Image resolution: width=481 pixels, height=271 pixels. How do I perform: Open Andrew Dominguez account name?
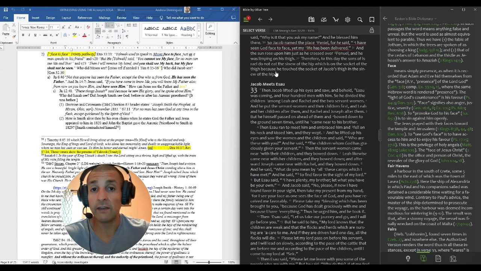click(169, 9)
